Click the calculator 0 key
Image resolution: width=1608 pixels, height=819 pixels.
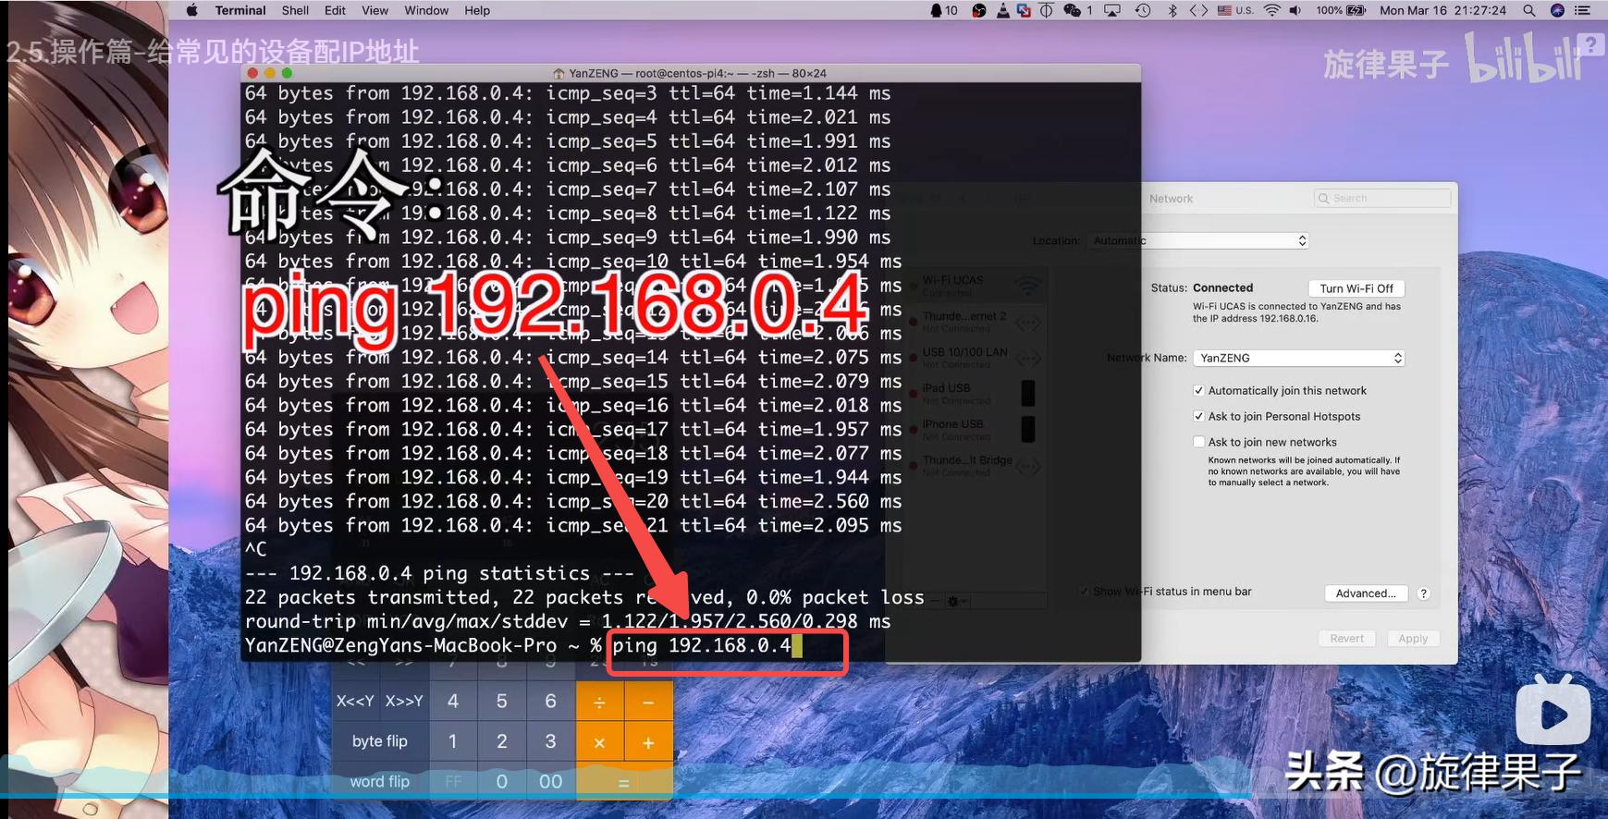502,782
